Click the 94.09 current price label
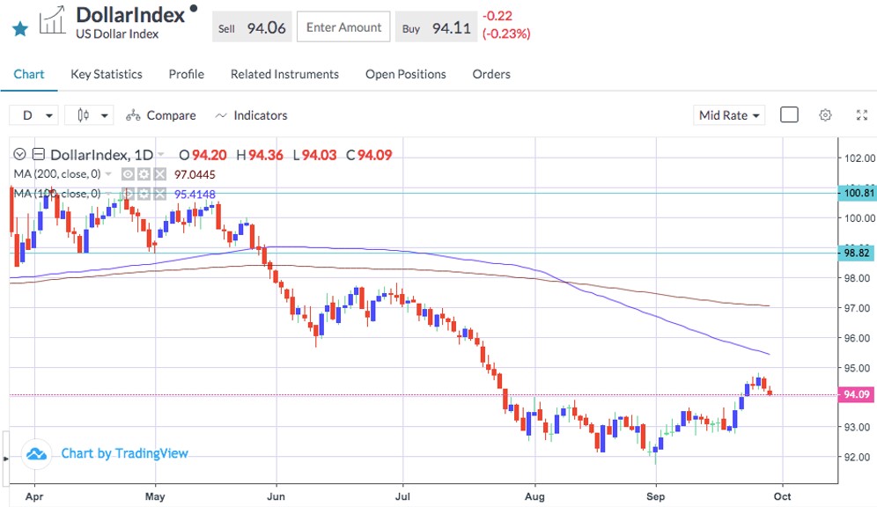 (858, 394)
